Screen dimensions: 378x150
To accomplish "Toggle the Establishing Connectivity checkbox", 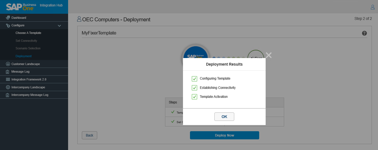I will 194,88.
